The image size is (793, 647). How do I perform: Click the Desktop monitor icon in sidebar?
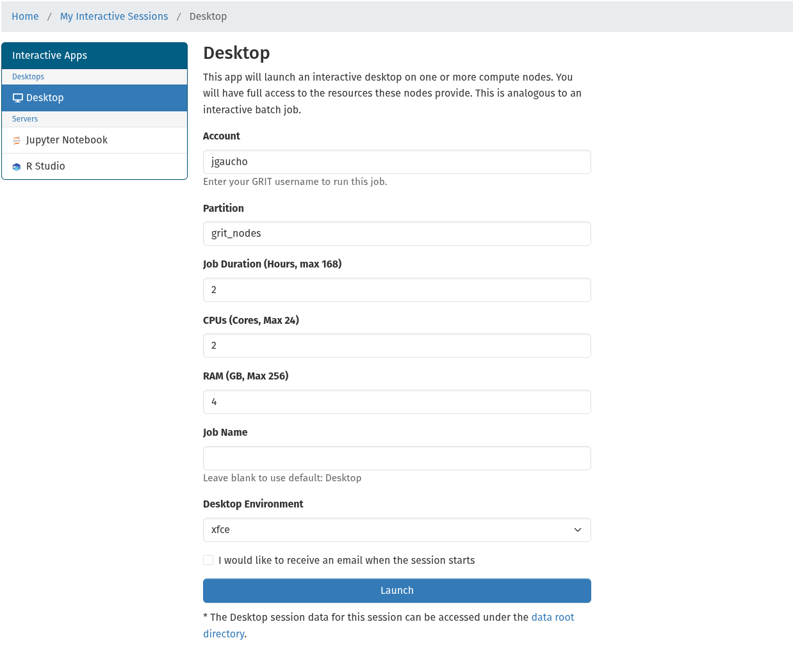(18, 98)
